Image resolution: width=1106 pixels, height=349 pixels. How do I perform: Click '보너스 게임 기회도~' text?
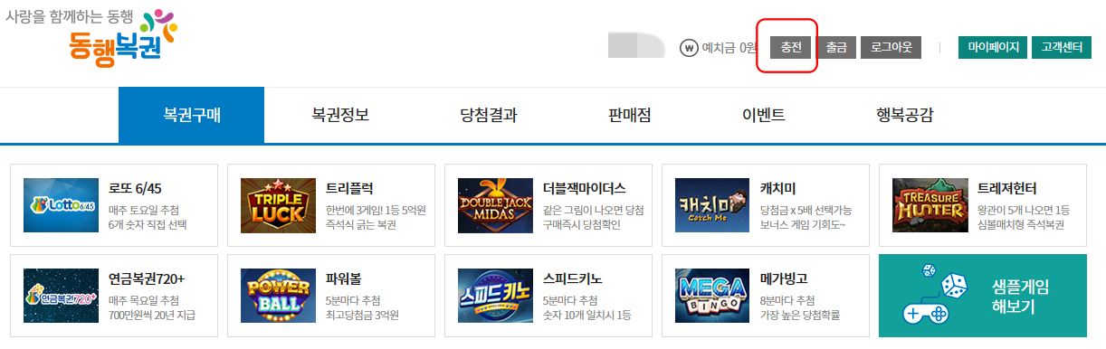pos(803,224)
